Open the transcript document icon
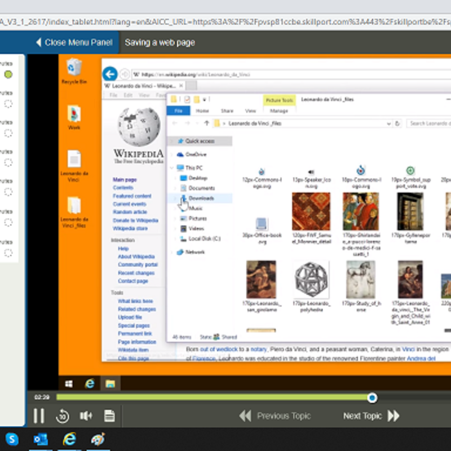 point(109,415)
